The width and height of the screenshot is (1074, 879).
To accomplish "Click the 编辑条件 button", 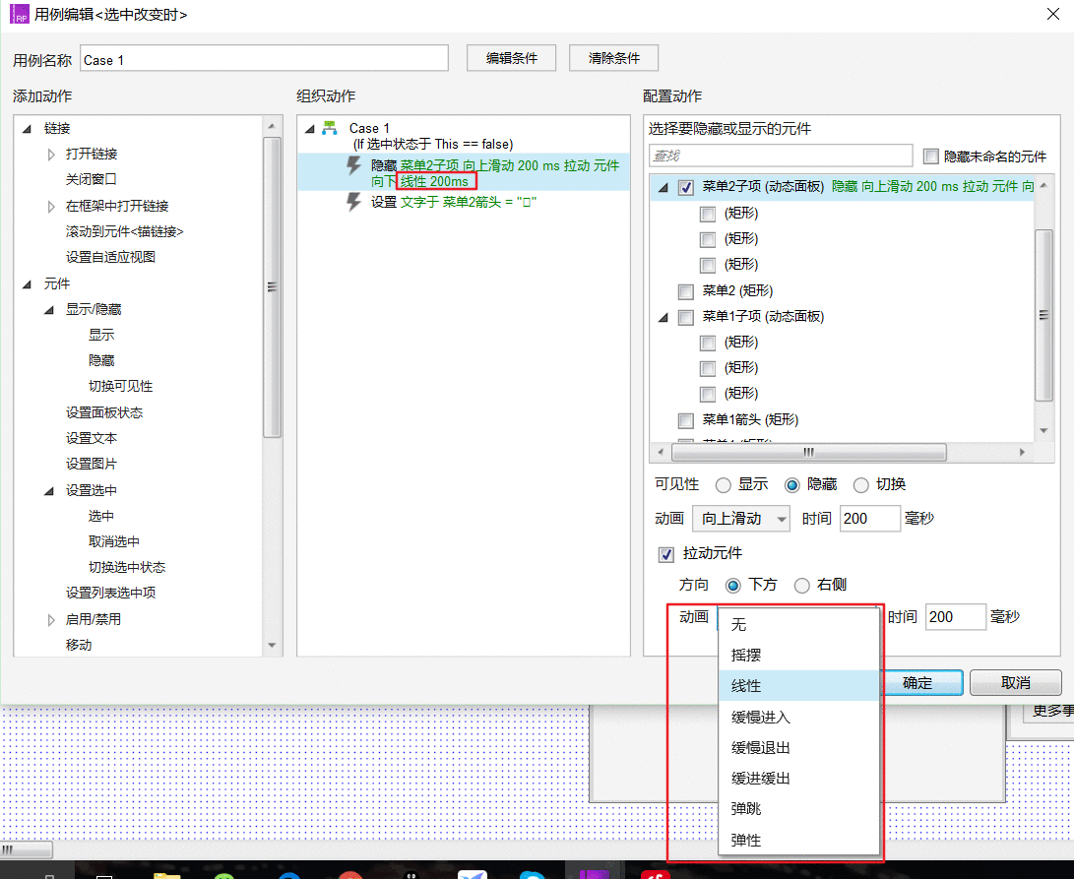I will pyautogui.click(x=511, y=58).
